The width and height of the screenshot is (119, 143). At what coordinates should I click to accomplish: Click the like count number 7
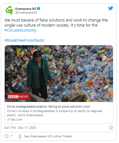[x=12, y=136]
